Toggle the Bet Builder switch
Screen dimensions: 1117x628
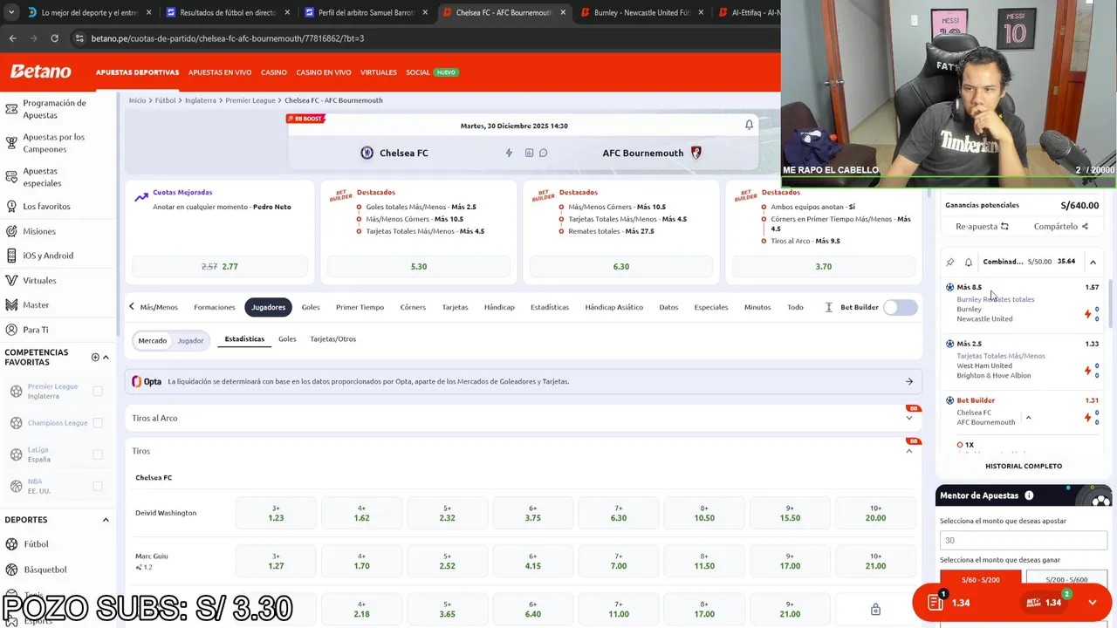coord(901,307)
